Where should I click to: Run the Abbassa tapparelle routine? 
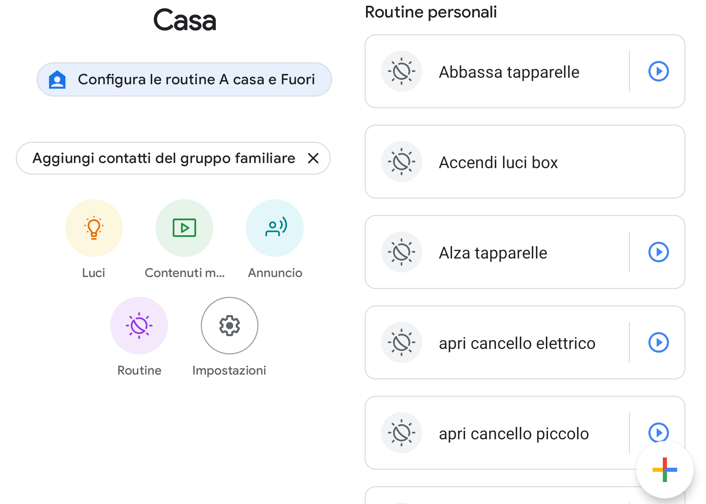pos(658,71)
